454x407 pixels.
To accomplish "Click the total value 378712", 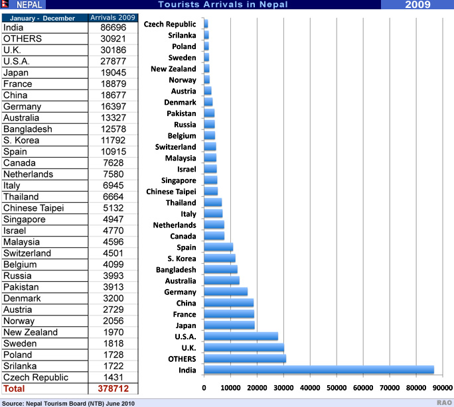I will coord(113,388).
